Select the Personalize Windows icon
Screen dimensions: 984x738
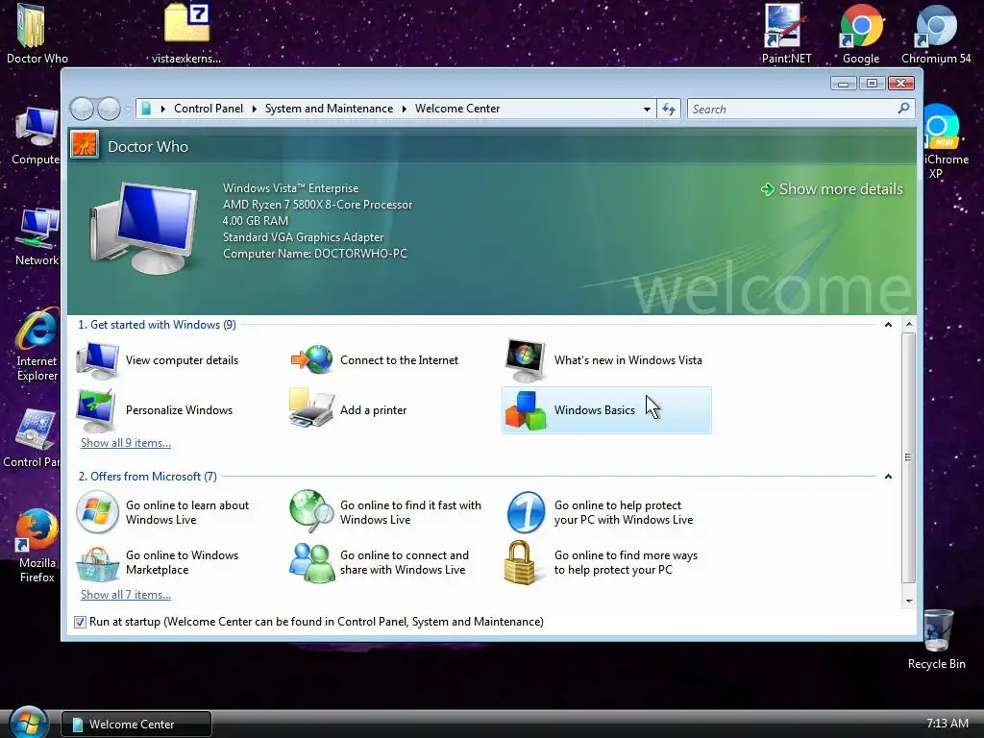(x=96, y=410)
